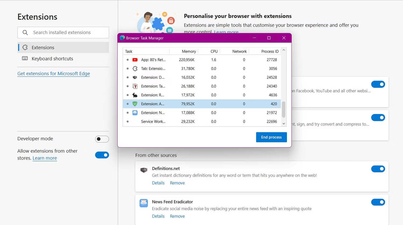Select the Service Work... process row
This screenshot has width=403, height=225.
pos(202,122)
